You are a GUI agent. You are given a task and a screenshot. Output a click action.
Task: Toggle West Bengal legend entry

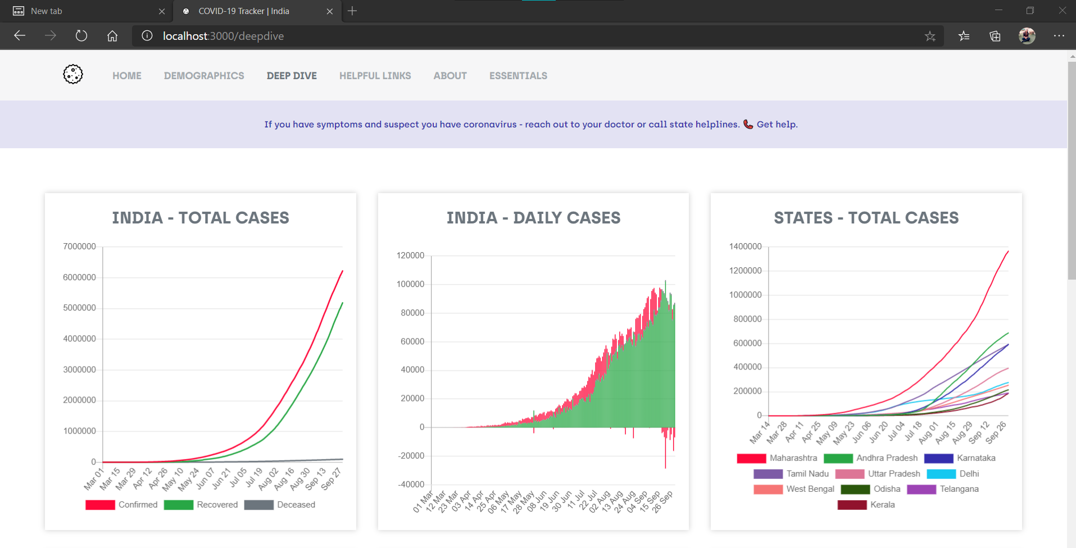point(794,489)
